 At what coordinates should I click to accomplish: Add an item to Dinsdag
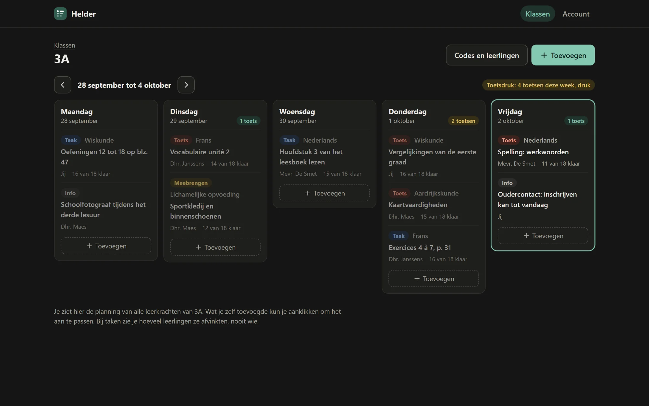click(x=215, y=247)
